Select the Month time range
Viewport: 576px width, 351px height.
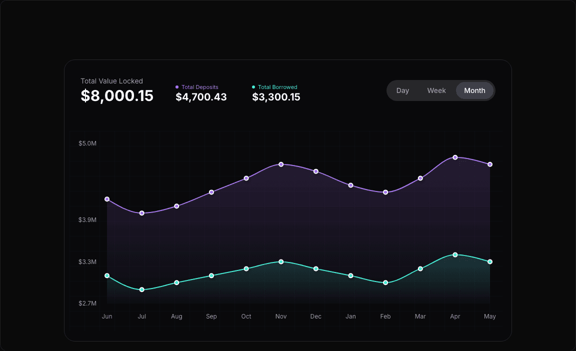tap(474, 90)
